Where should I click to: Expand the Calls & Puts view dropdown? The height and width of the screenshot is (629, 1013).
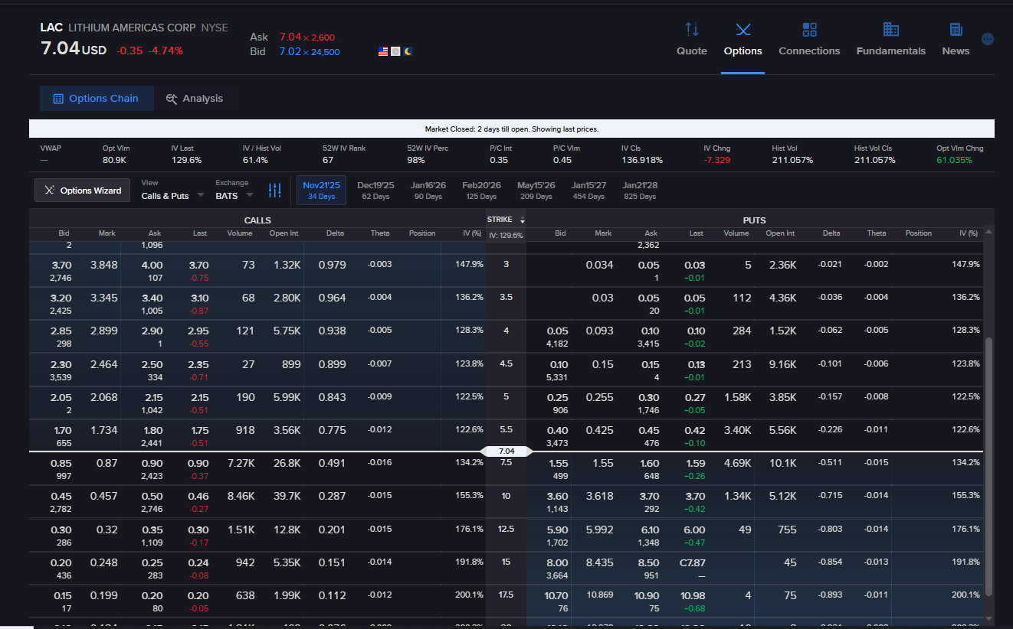click(x=172, y=196)
